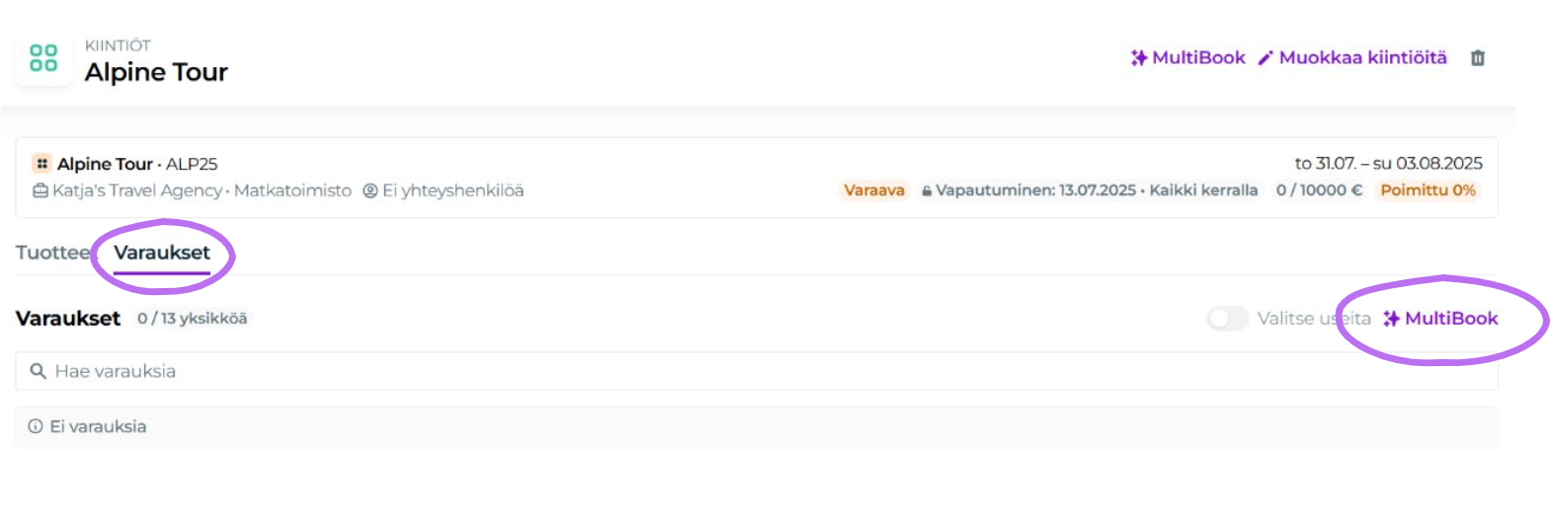The width and height of the screenshot is (1554, 516).
Task: Click the Poimittu 0% progress badge
Action: 1428,190
